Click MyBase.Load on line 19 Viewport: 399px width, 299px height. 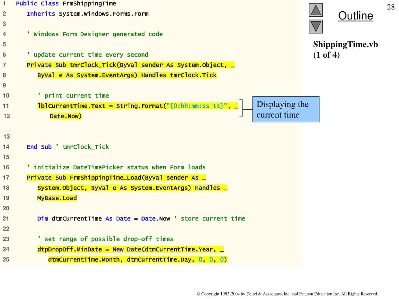pos(57,198)
